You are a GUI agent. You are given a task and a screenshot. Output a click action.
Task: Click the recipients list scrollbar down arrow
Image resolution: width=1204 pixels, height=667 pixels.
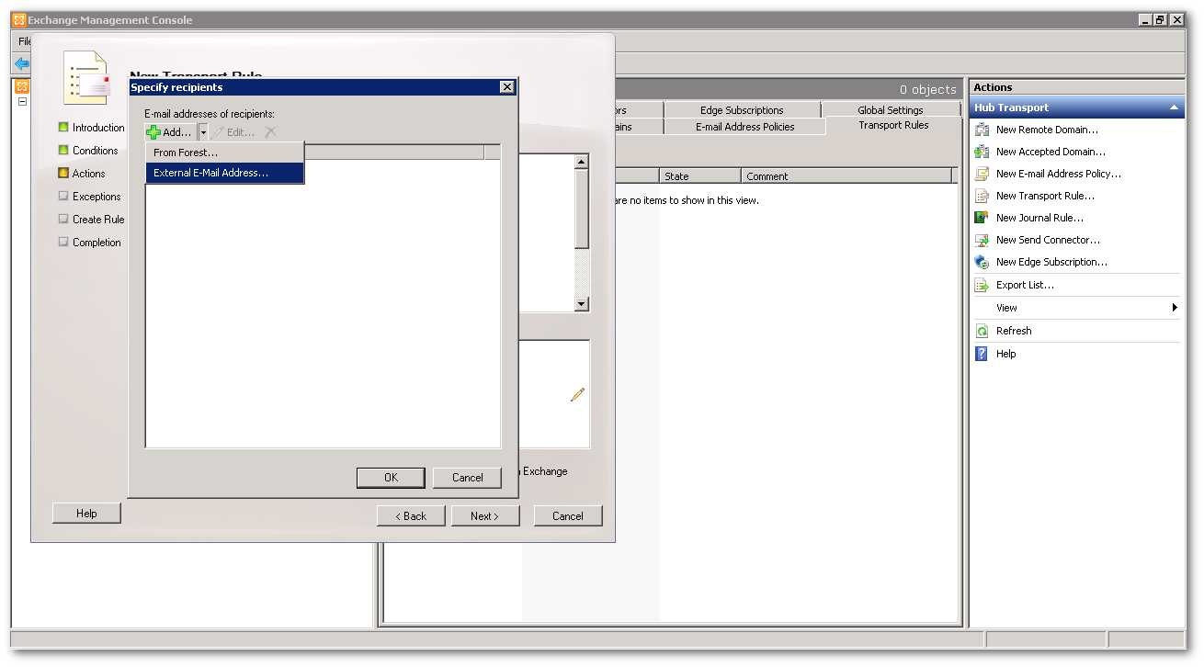[x=582, y=304]
